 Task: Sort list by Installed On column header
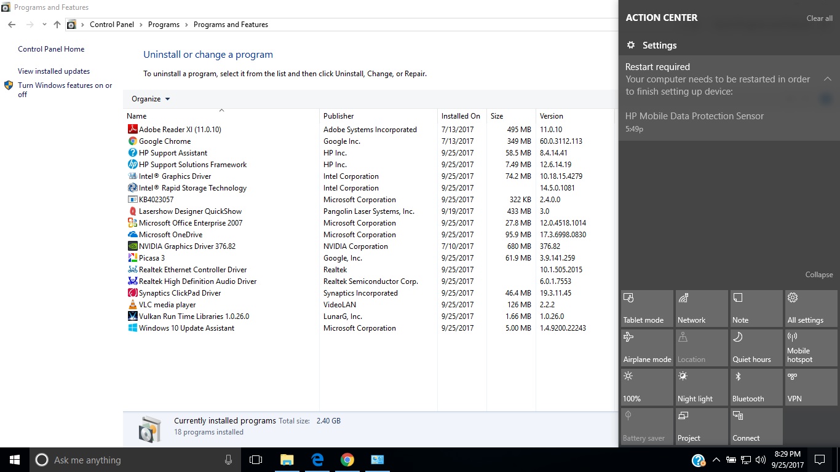[x=461, y=116]
